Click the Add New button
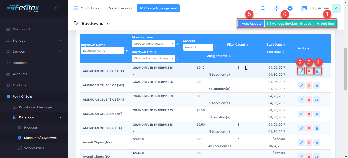Screen dimensions: 348x158 pos(326,24)
